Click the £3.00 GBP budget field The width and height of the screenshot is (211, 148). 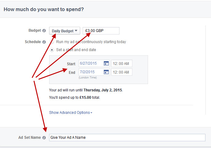[101, 31]
